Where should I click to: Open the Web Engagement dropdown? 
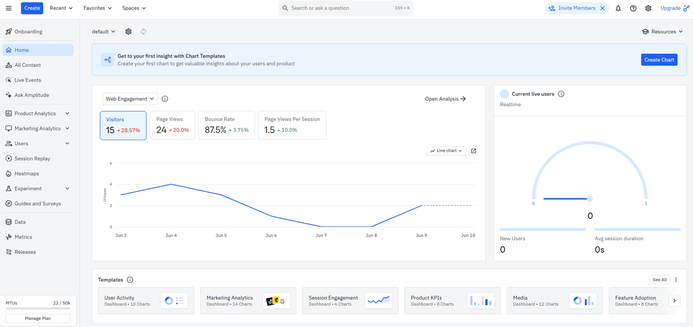(130, 99)
